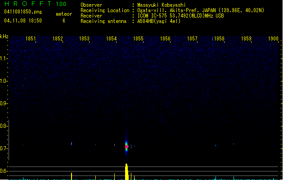Click the meteor label

point(64,14)
